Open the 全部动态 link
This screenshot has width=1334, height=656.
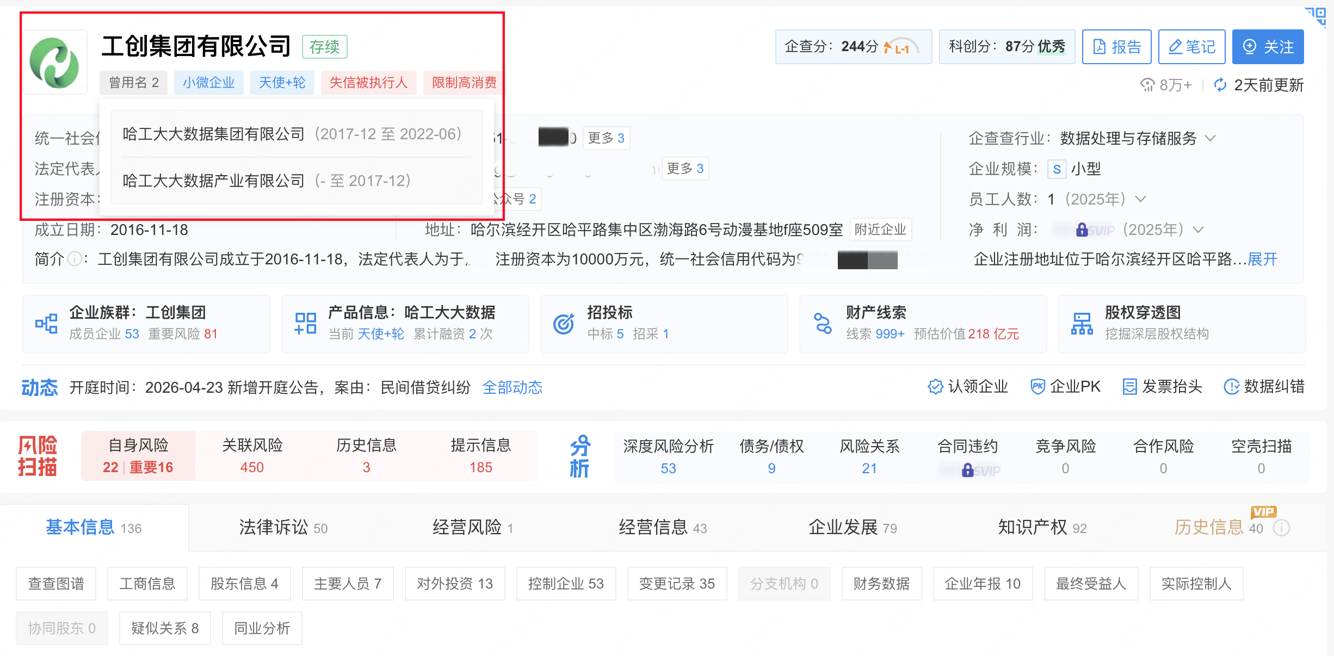(512, 387)
